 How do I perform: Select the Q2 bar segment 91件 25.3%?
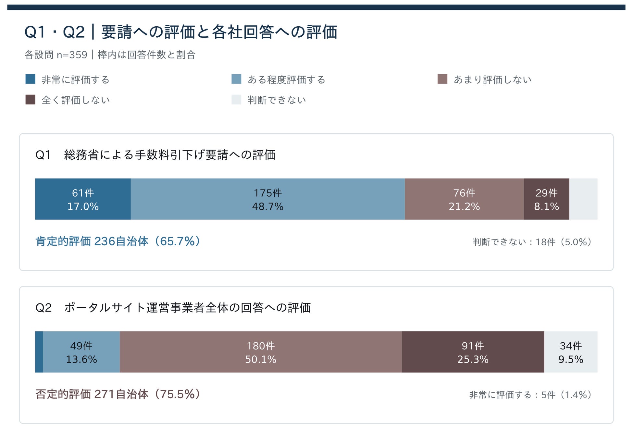[x=473, y=352]
